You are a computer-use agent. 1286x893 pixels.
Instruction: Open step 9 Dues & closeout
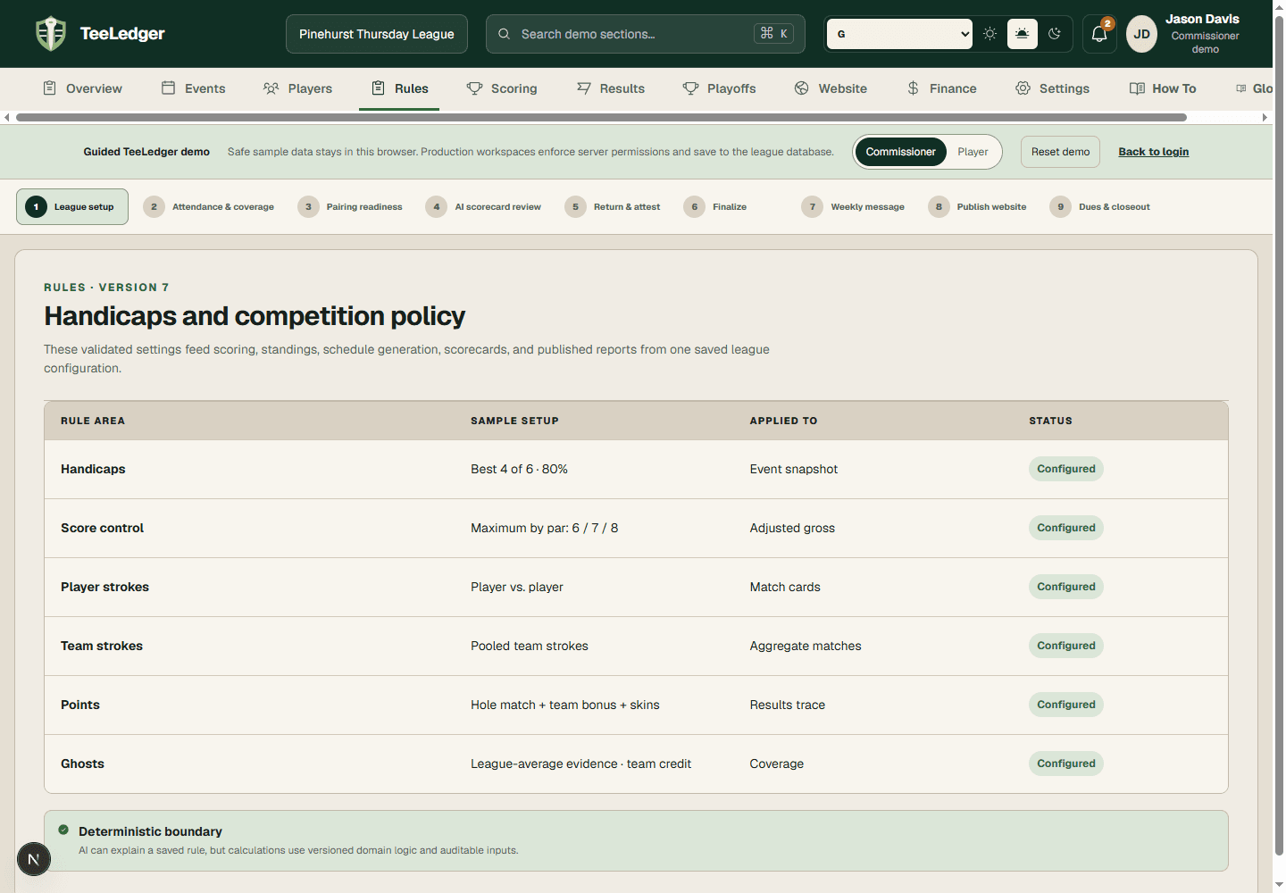1100,206
